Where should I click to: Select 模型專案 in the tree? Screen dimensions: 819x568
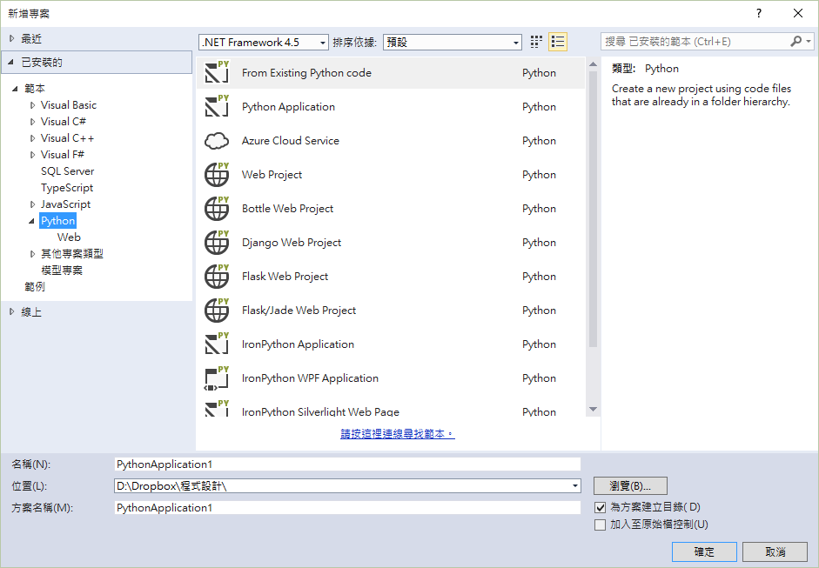coord(62,271)
